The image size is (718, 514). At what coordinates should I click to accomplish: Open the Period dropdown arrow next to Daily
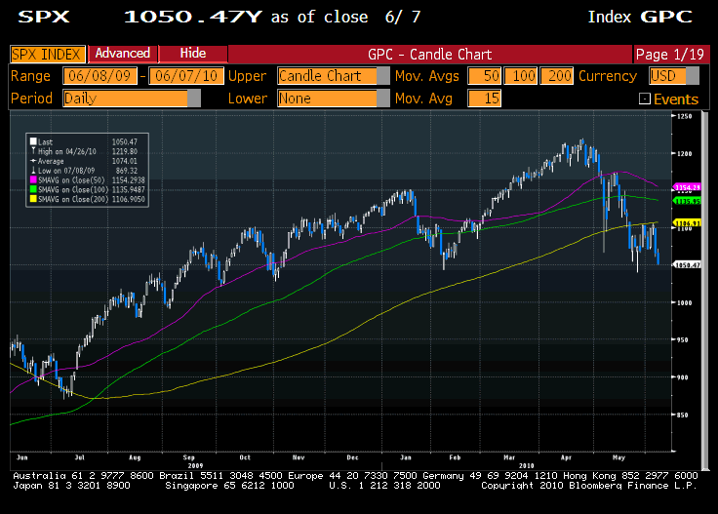(194, 98)
